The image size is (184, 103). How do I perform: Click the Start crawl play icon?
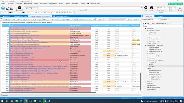(x=146, y=8)
